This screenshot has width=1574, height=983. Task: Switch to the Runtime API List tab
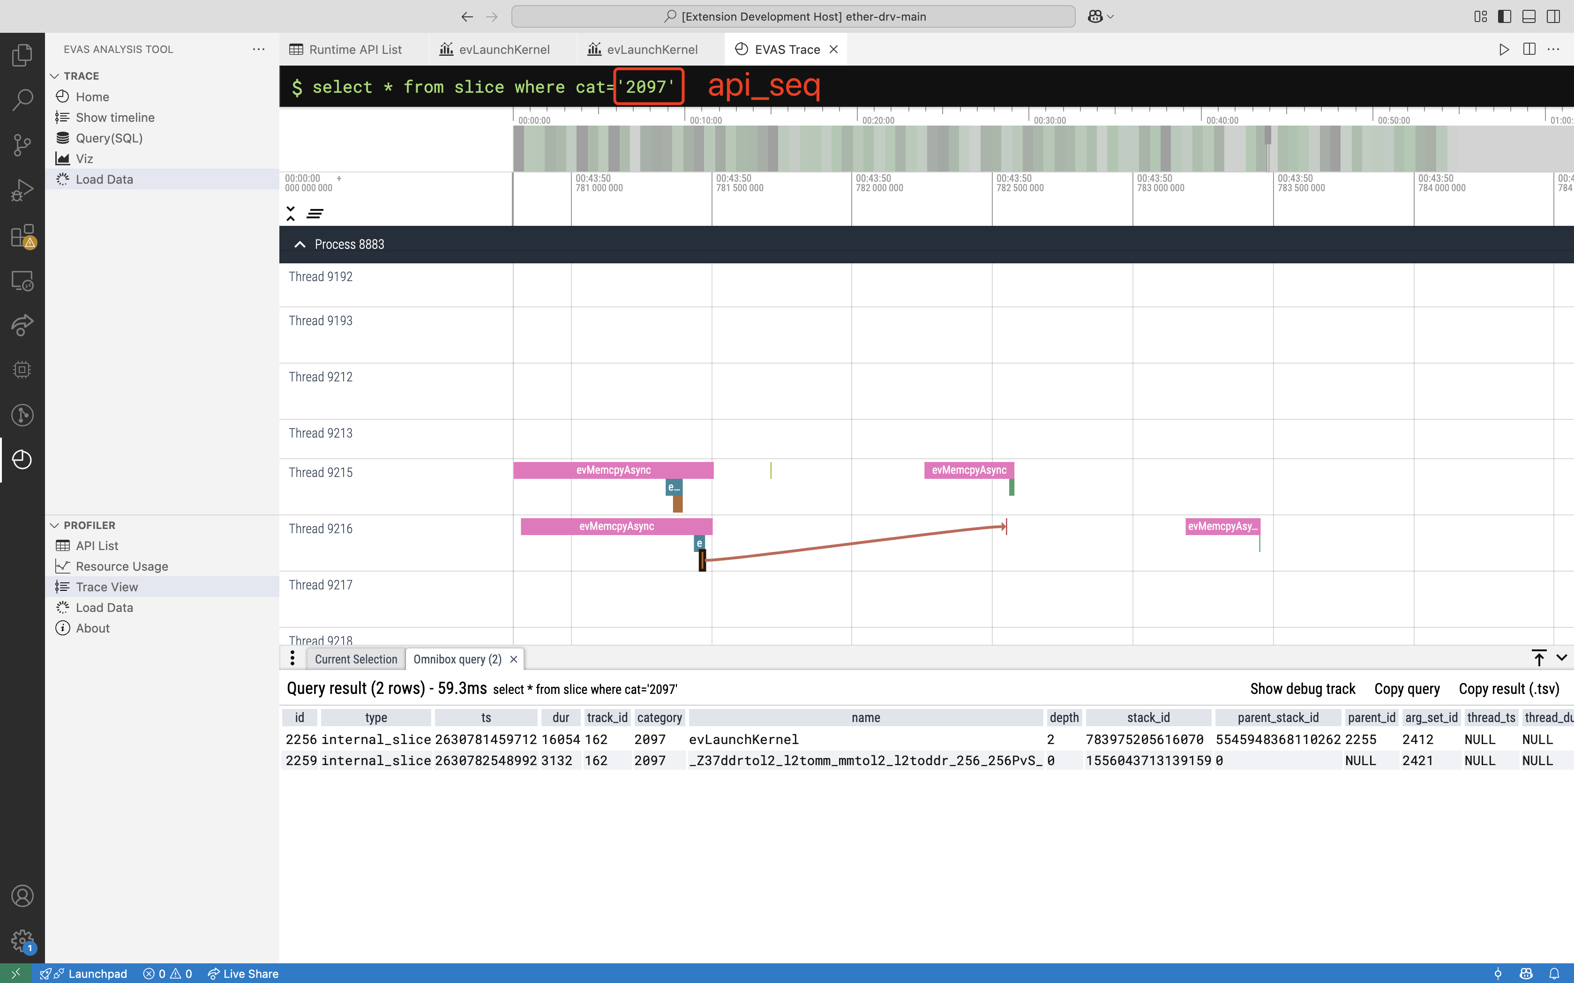[x=354, y=49]
